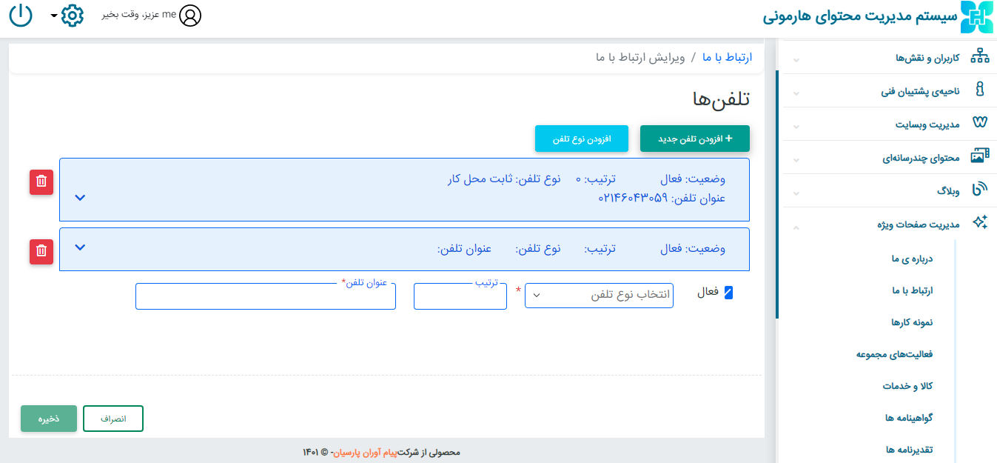Toggle the فعال checkbox
The image size is (997, 463).
pos(728,293)
